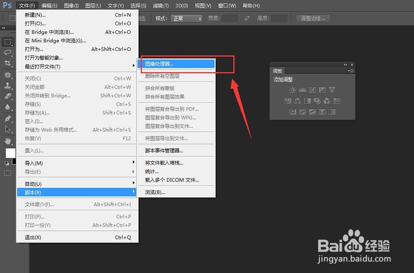Reset default foreground and background colors
The image size is (414, 273).
(x=7, y=163)
